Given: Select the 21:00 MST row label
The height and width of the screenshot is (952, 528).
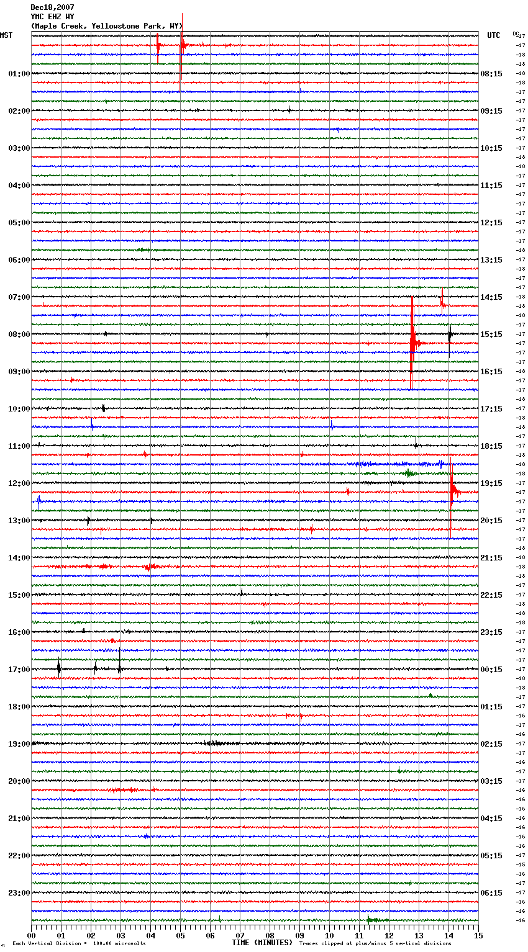Looking at the screenshot, I should pos(19,819).
